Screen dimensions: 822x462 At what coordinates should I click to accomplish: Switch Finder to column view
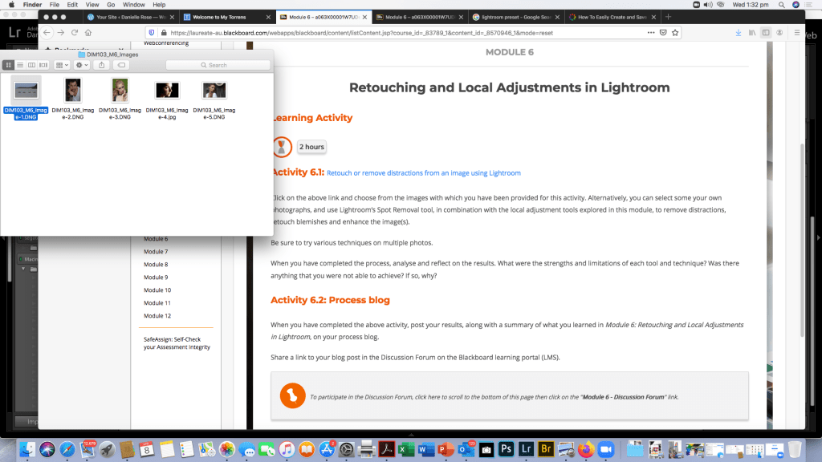31,65
